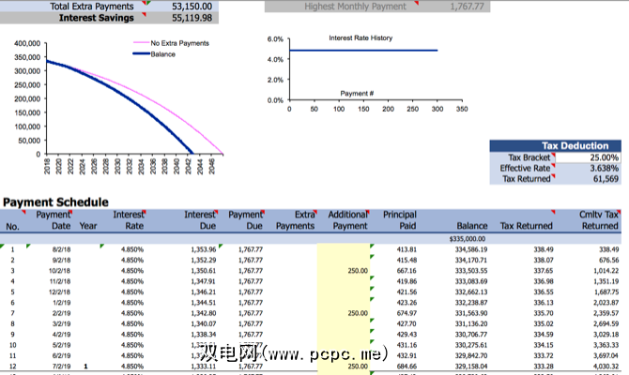The image size is (629, 375).
Task: Select the Interest Due value 1,353.96
Action: pos(200,249)
